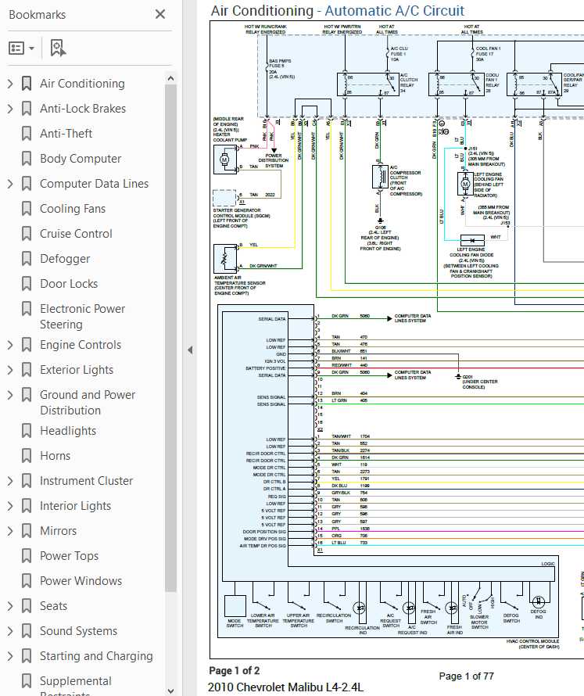Click the Power Tops bookmark icon
This screenshot has height=696, width=584.
coord(27,556)
